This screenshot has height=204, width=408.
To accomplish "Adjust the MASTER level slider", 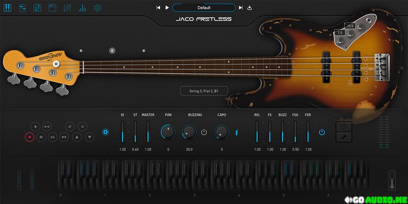I will [148, 132].
